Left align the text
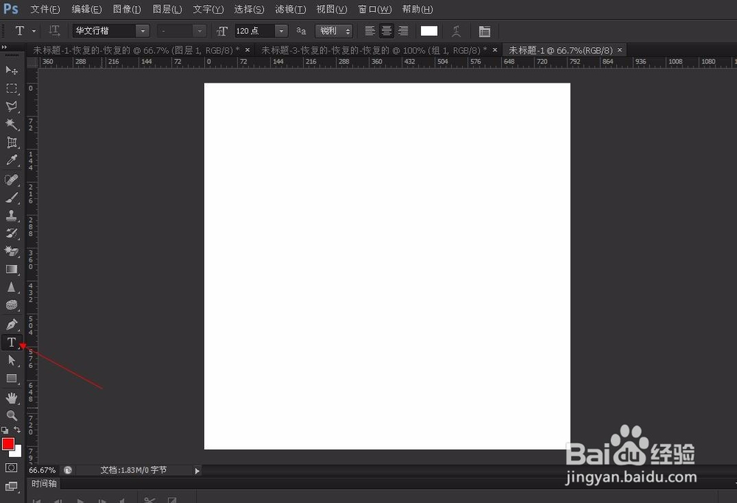 pos(370,31)
